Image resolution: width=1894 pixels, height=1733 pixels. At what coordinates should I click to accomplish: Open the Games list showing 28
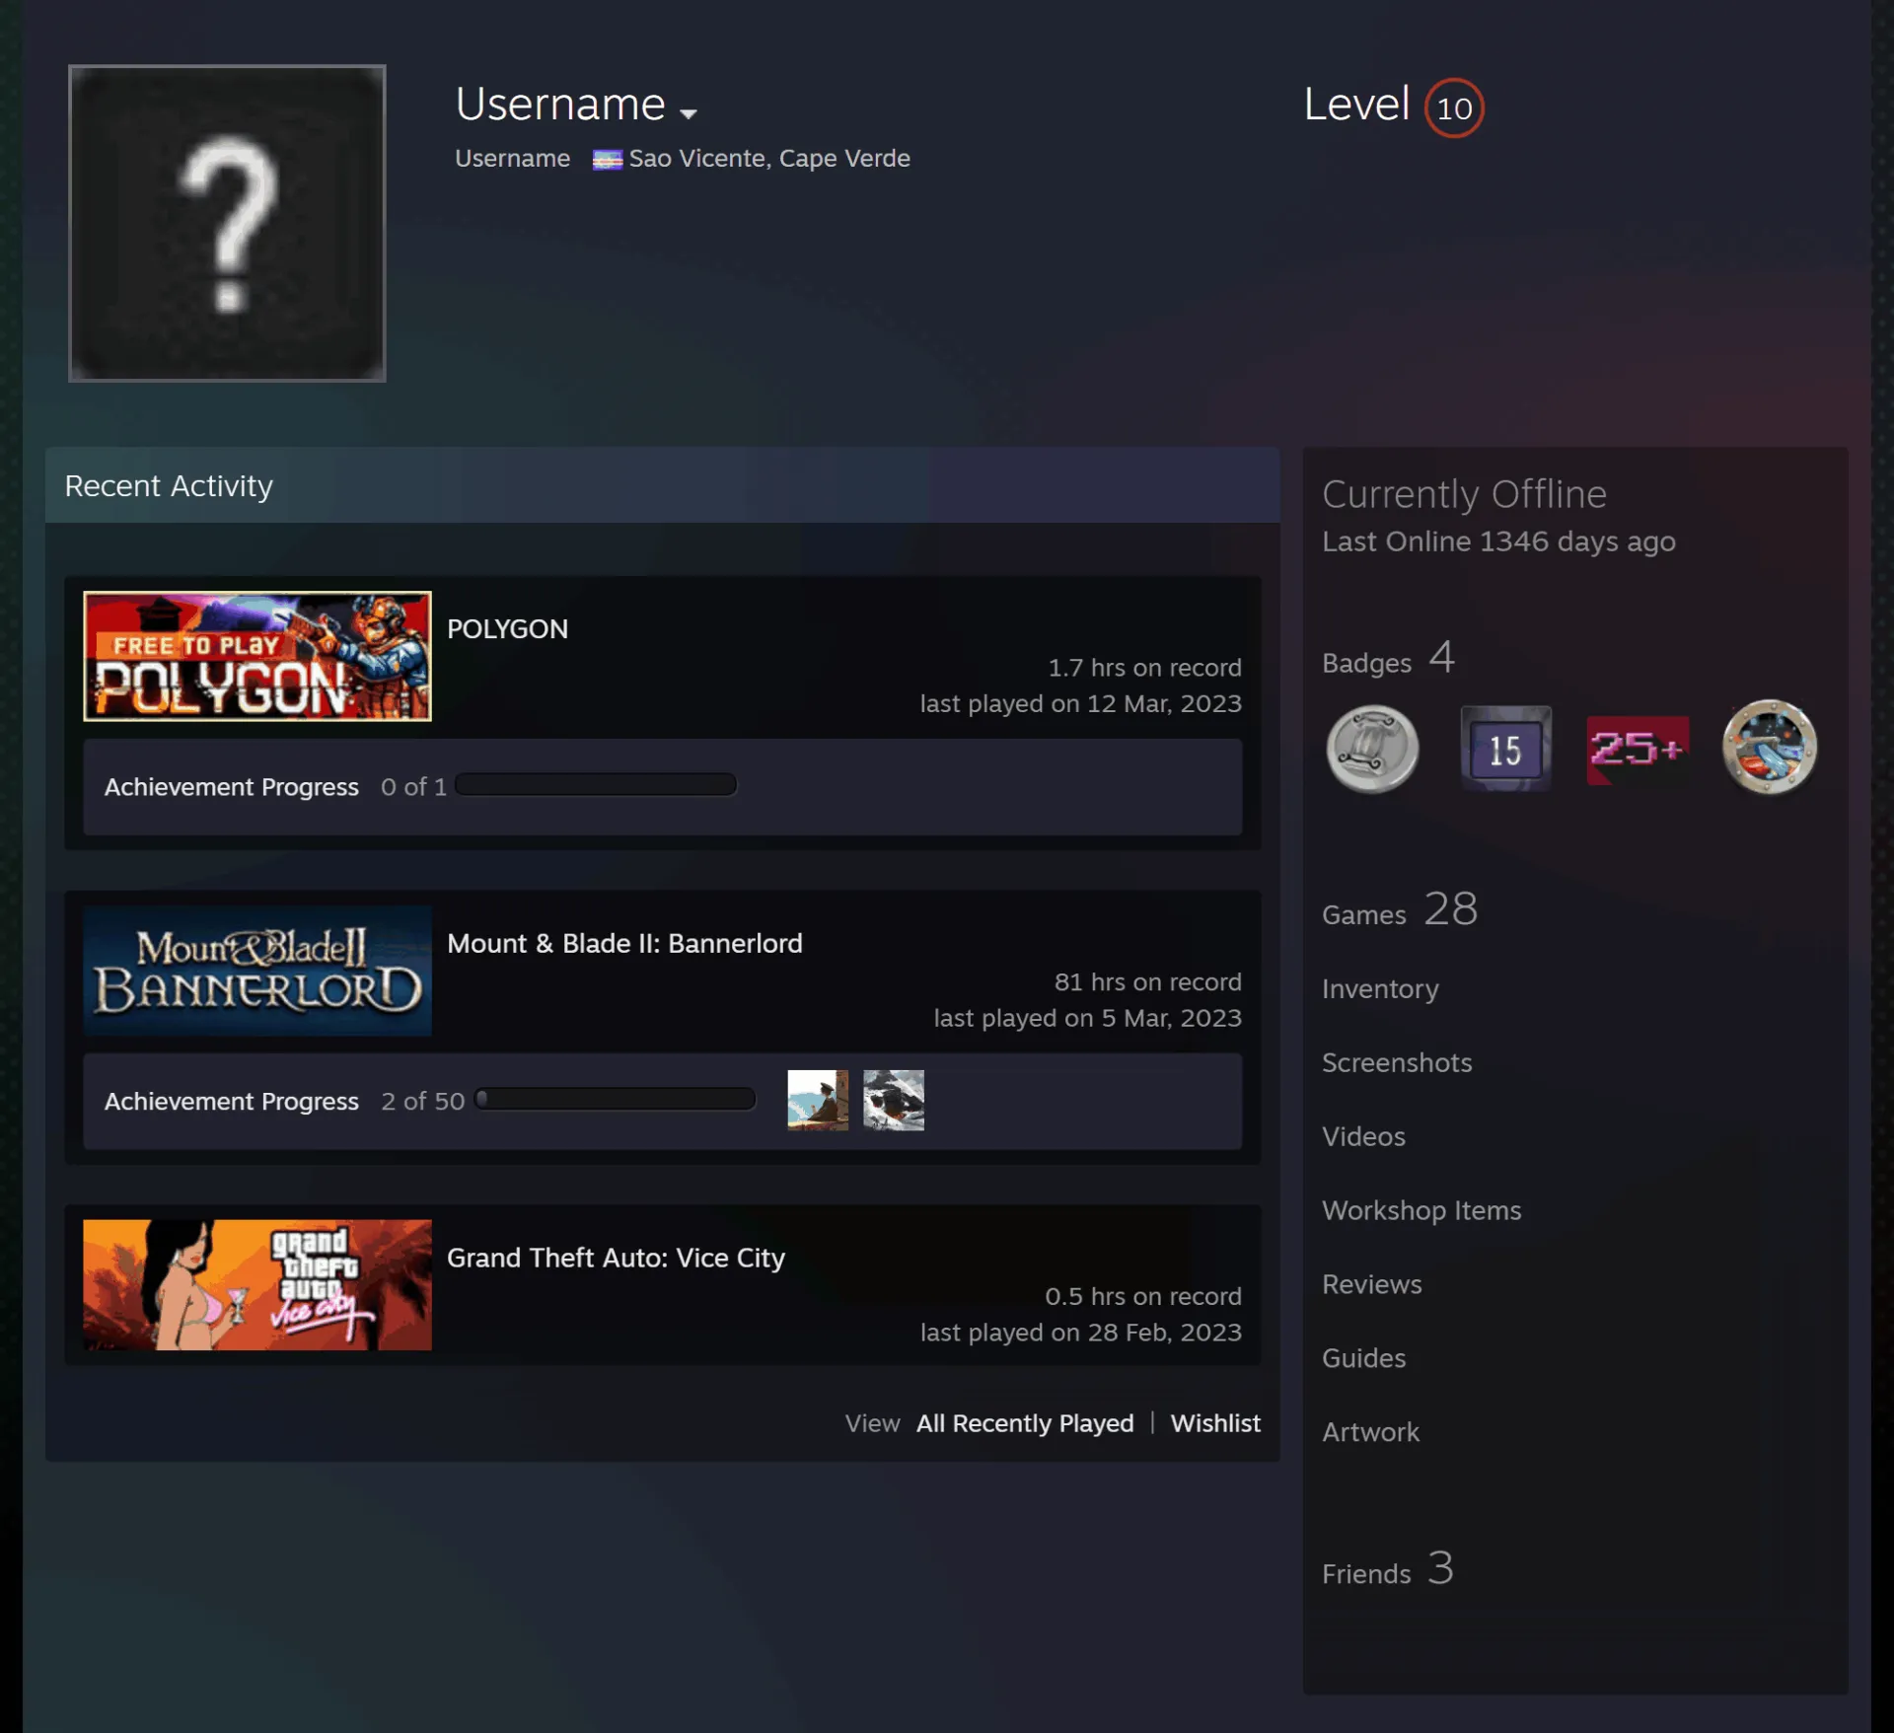coord(1400,909)
